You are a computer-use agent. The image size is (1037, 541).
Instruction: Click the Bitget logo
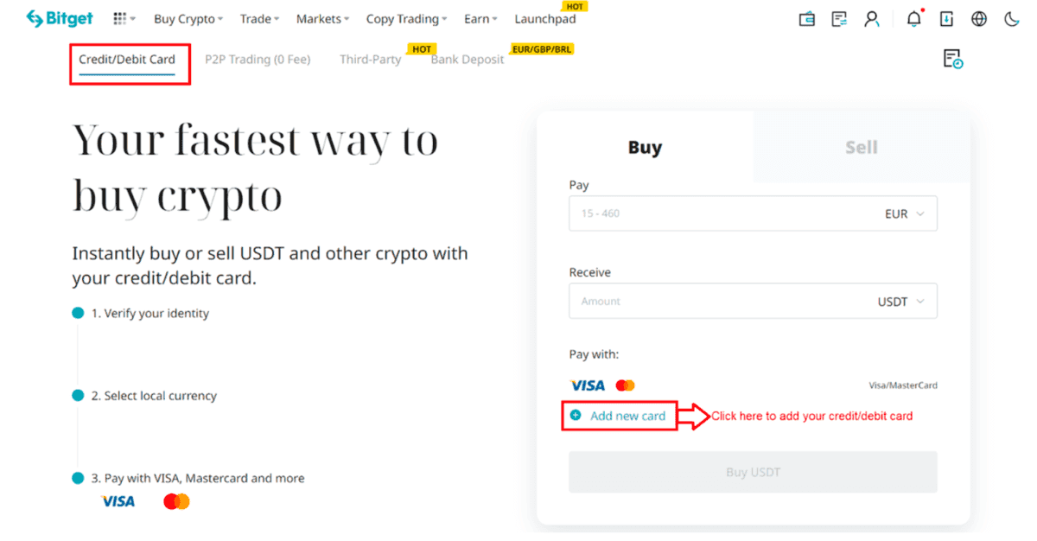[59, 18]
